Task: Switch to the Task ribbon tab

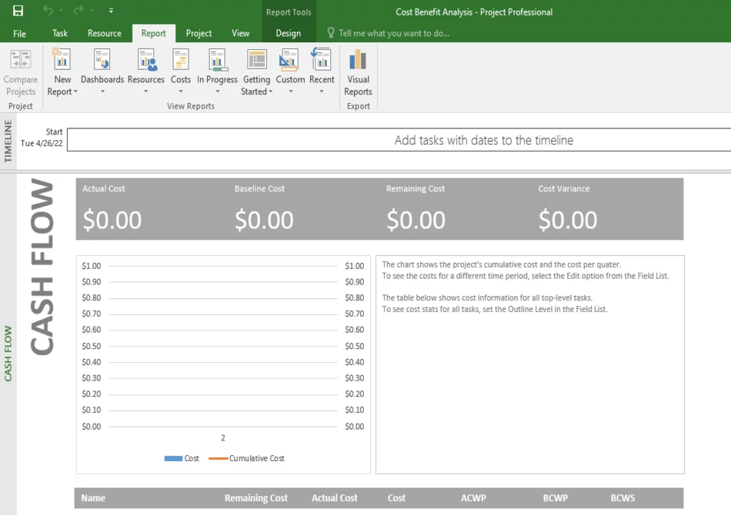Action: (60, 33)
